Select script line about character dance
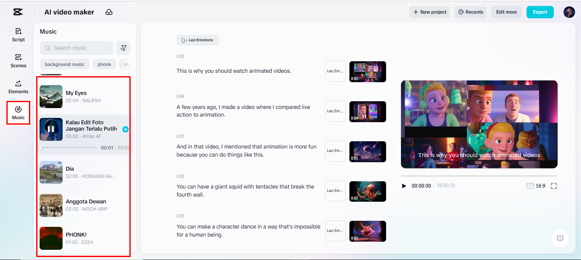The image size is (581, 260). [x=249, y=231]
